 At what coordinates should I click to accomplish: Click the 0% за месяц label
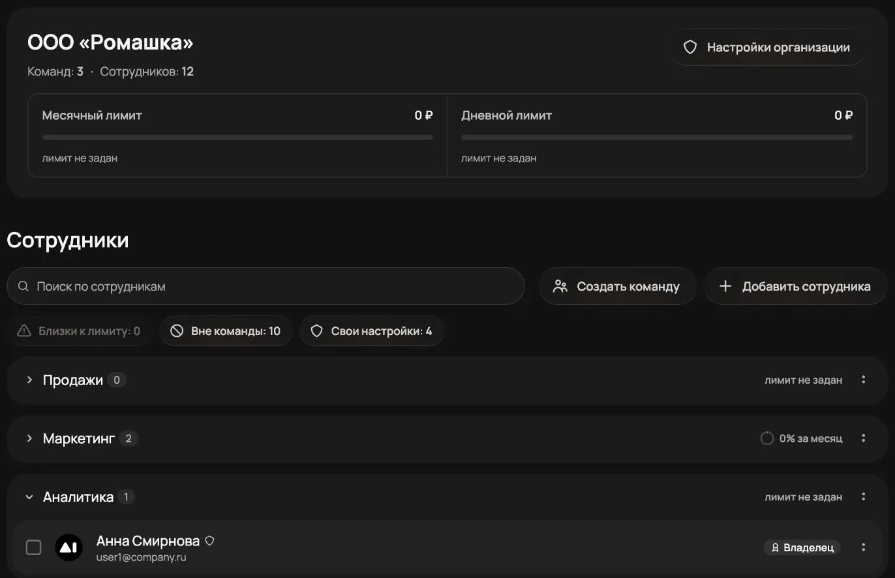pos(811,439)
